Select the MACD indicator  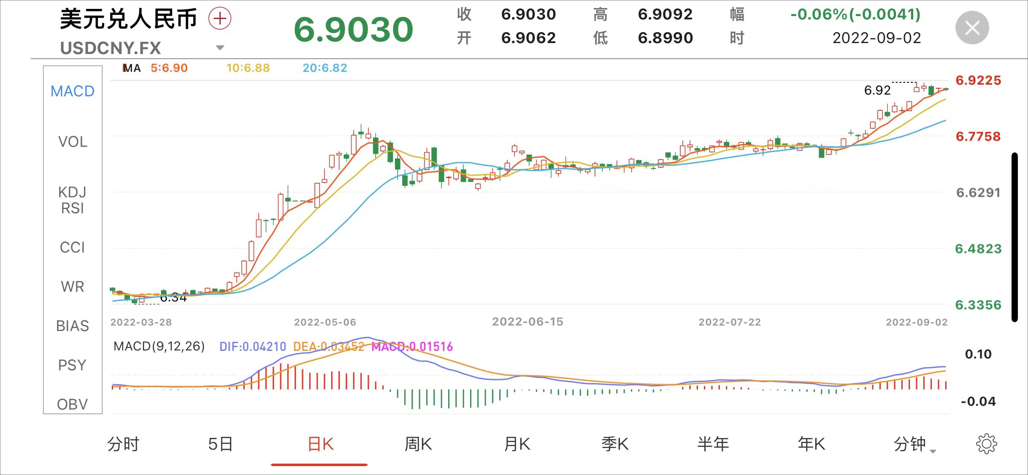click(73, 91)
